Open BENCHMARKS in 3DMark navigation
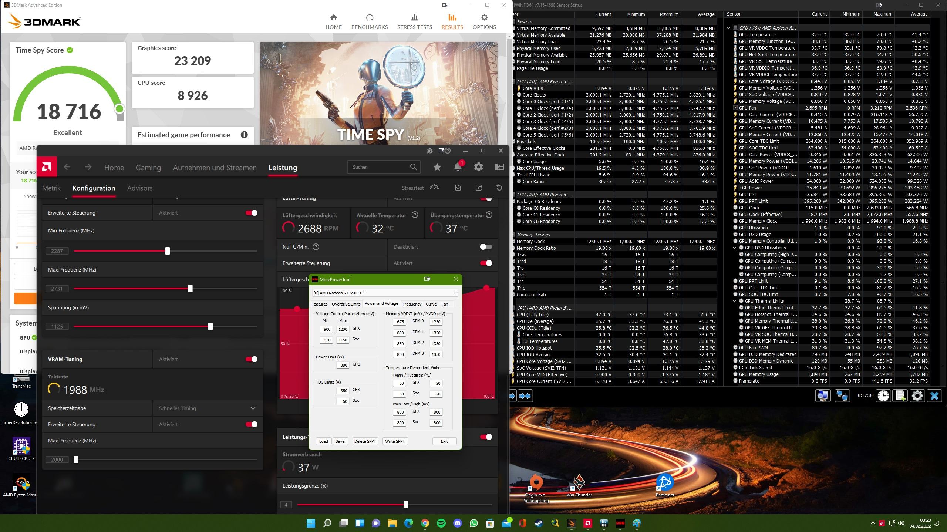This screenshot has width=947, height=532. tap(369, 22)
